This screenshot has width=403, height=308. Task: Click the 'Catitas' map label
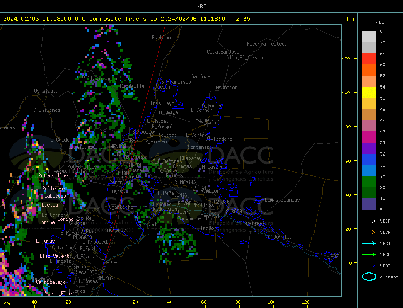(x=255, y=224)
